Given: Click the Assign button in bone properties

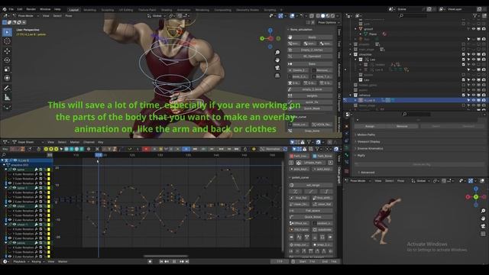Looking at the screenshot, I should point(370,126).
